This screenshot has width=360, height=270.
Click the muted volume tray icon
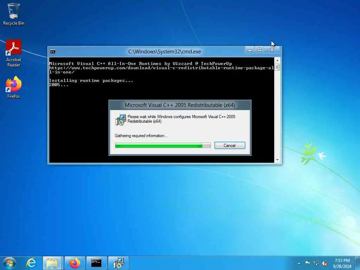tap(324, 263)
